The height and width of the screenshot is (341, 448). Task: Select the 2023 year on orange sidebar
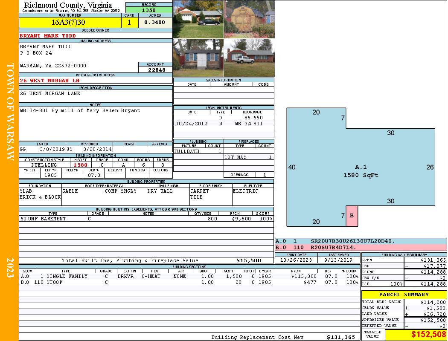[x=10, y=267]
